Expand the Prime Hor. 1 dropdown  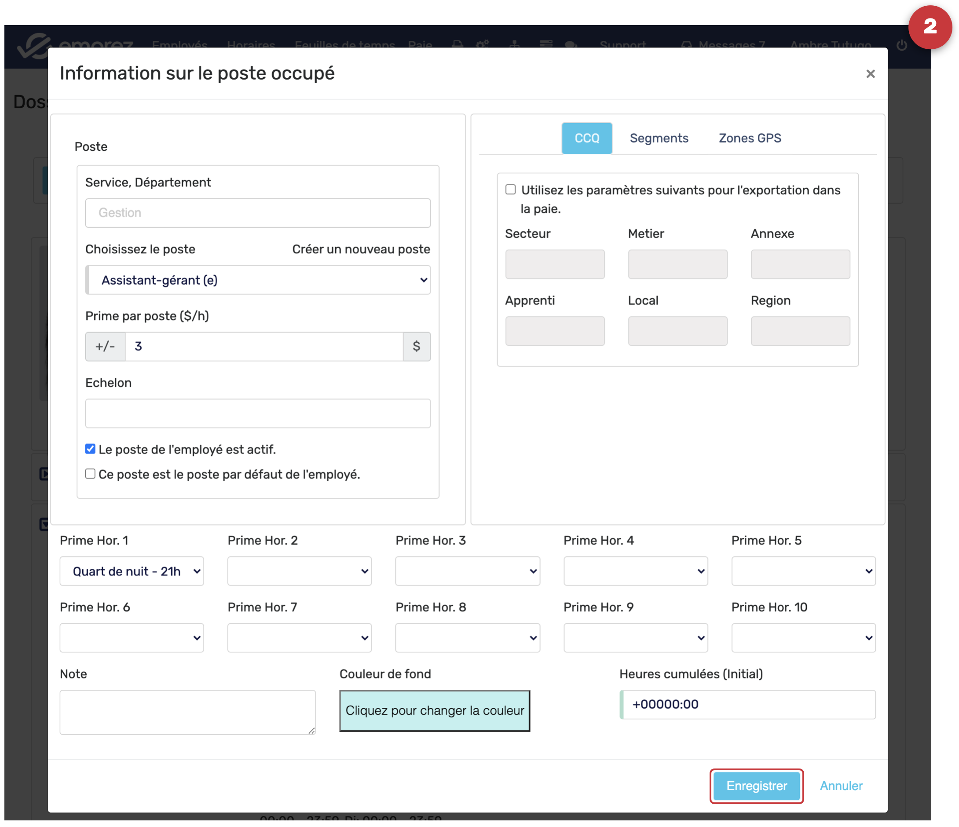pyautogui.click(x=132, y=571)
